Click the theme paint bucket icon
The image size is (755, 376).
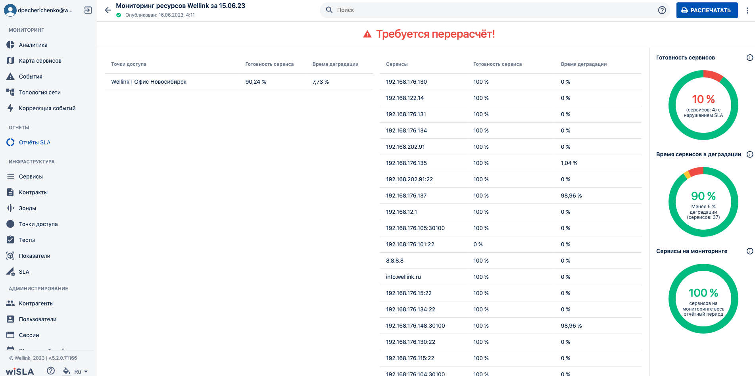pyautogui.click(x=67, y=371)
